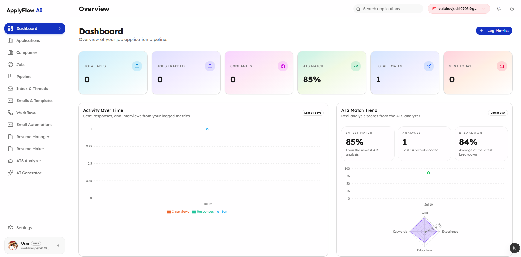The width and height of the screenshot is (521, 257).
Task: Click the trend icon on ATS Match card
Action: click(356, 66)
